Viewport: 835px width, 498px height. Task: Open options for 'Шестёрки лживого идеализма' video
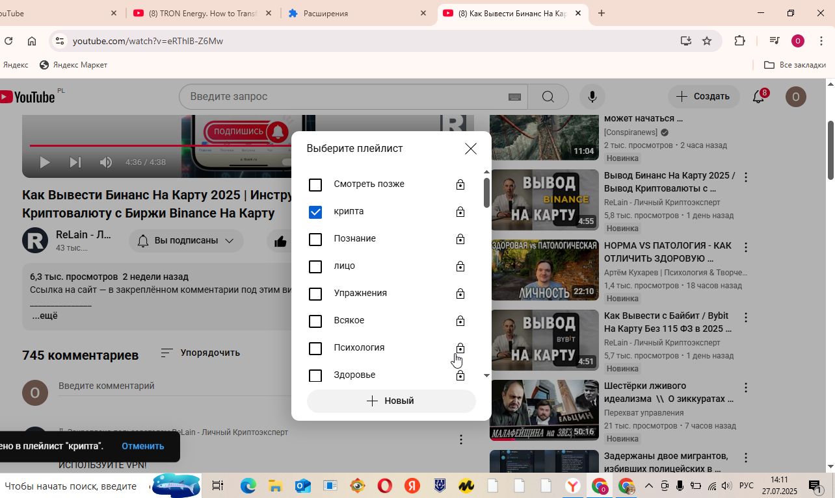pyautogui.click(x=746, y=388)
